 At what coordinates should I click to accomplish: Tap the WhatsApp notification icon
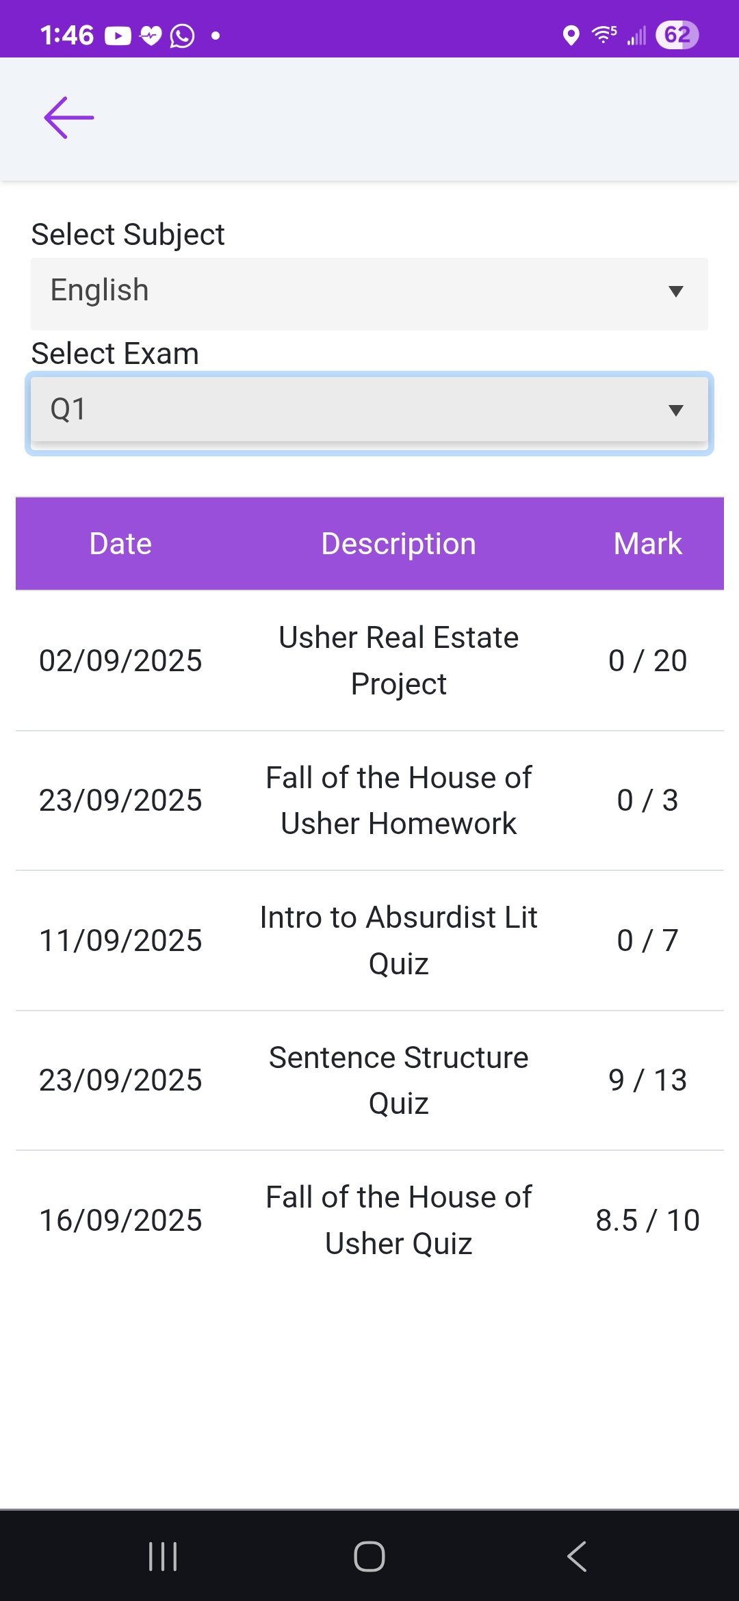coord(182,36)
